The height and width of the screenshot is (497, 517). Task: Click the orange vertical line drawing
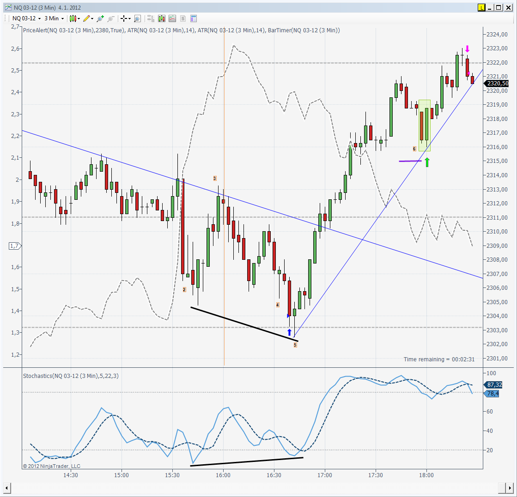pos(224,196)
